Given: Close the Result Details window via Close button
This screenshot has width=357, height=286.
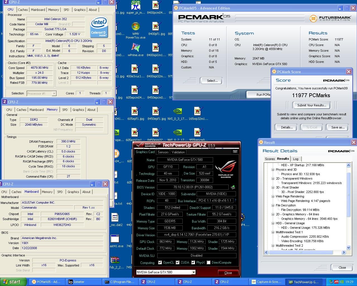Looking at the screenshot, I should 342,267.
